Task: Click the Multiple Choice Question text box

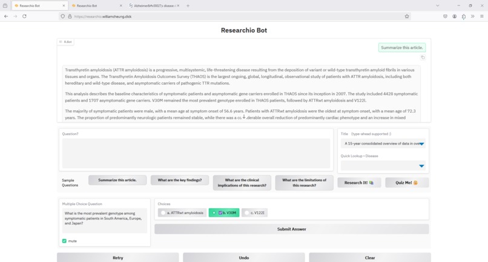Action: pos(105,221)
